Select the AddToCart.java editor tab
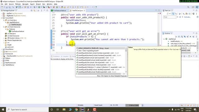Image resolution: width=199 pixels, height=112 pixels. (77, 11)
